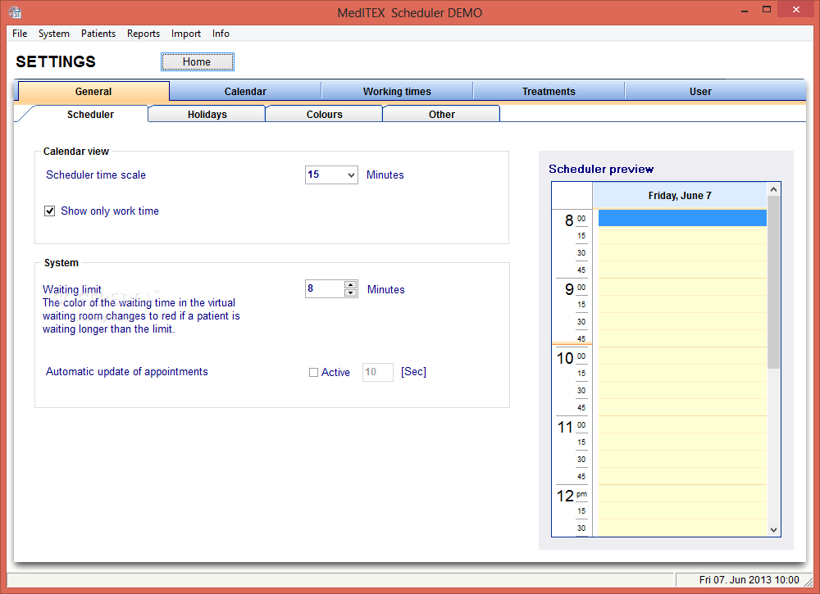820x594 pixels.
Task: Open the File menu
Action: [x=20, y=34]
